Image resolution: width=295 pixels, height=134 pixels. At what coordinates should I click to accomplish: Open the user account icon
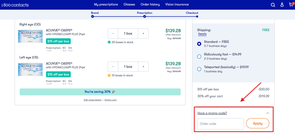pyautogui.click(x=282, y=5)
